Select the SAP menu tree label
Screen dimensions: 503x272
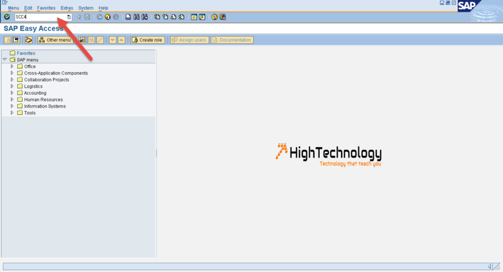28,60
